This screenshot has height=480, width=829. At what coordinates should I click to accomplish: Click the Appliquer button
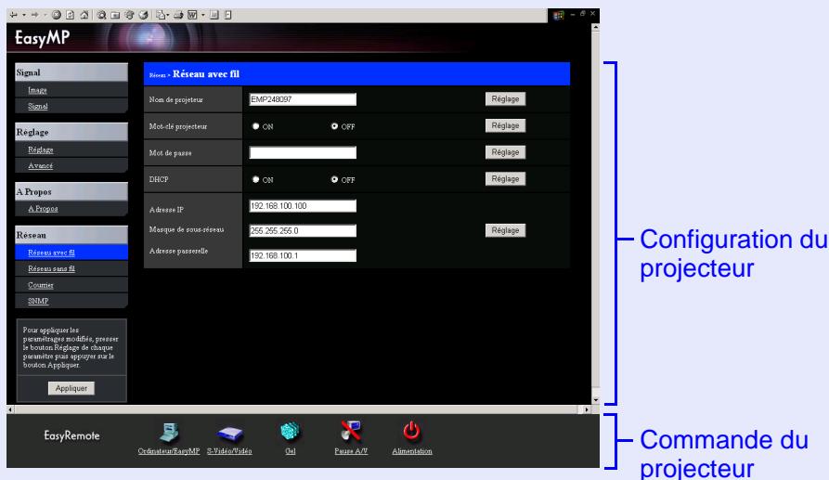pyautogui.click(x=71, y=388)
